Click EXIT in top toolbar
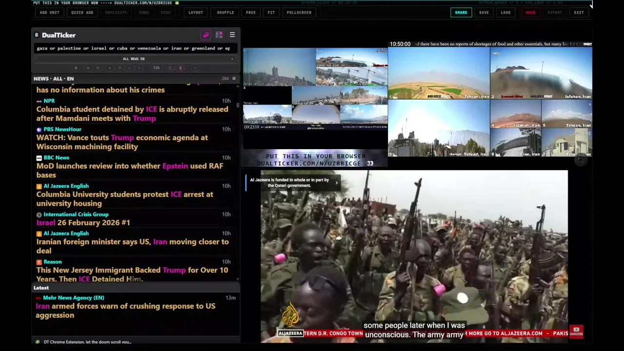The height and width of the screenshot is (351, 624). (579, 12)
